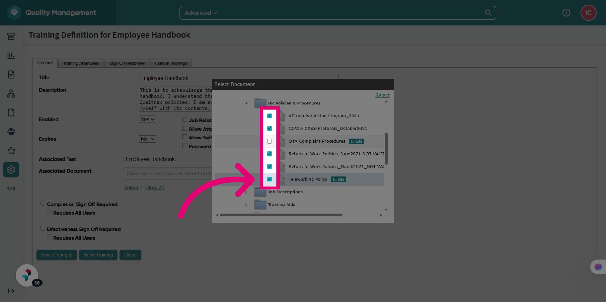Expand the sidebar with the arrow icon
The image size is (606, 302).
11,291
